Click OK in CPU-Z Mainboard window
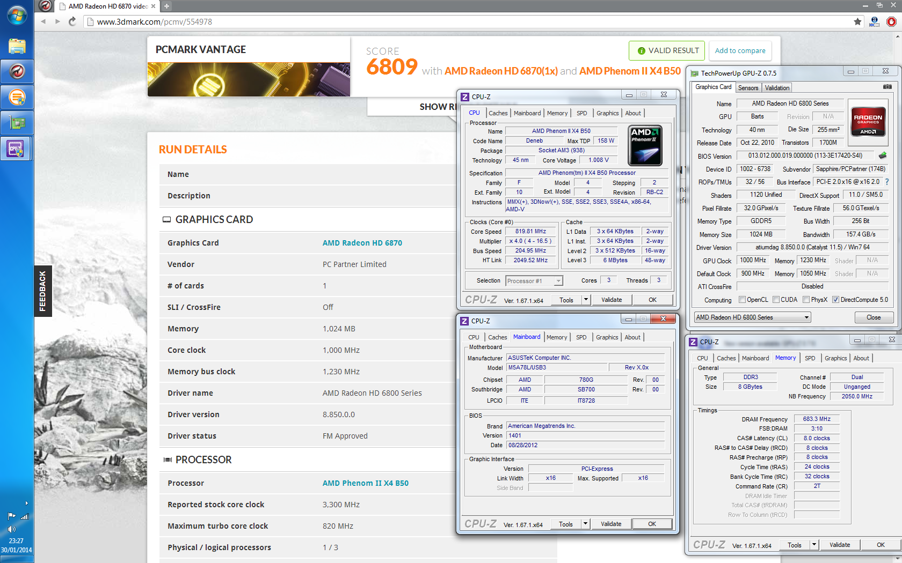Image resolution: width=902 pixels, height=563 pixels. (652, 524)
